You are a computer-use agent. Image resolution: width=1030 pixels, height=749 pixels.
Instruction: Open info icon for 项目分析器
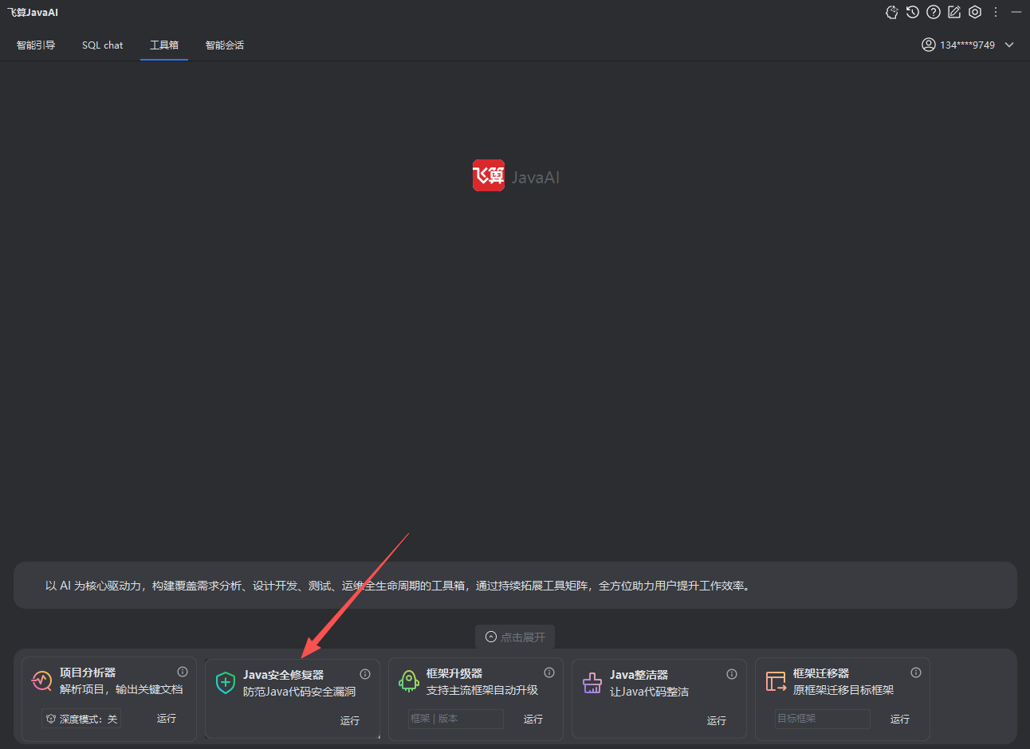(x=183, y=672)
